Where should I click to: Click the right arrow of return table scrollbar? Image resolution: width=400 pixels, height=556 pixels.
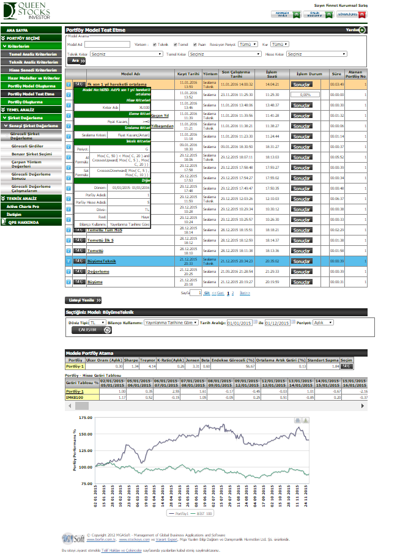point(363,406)
